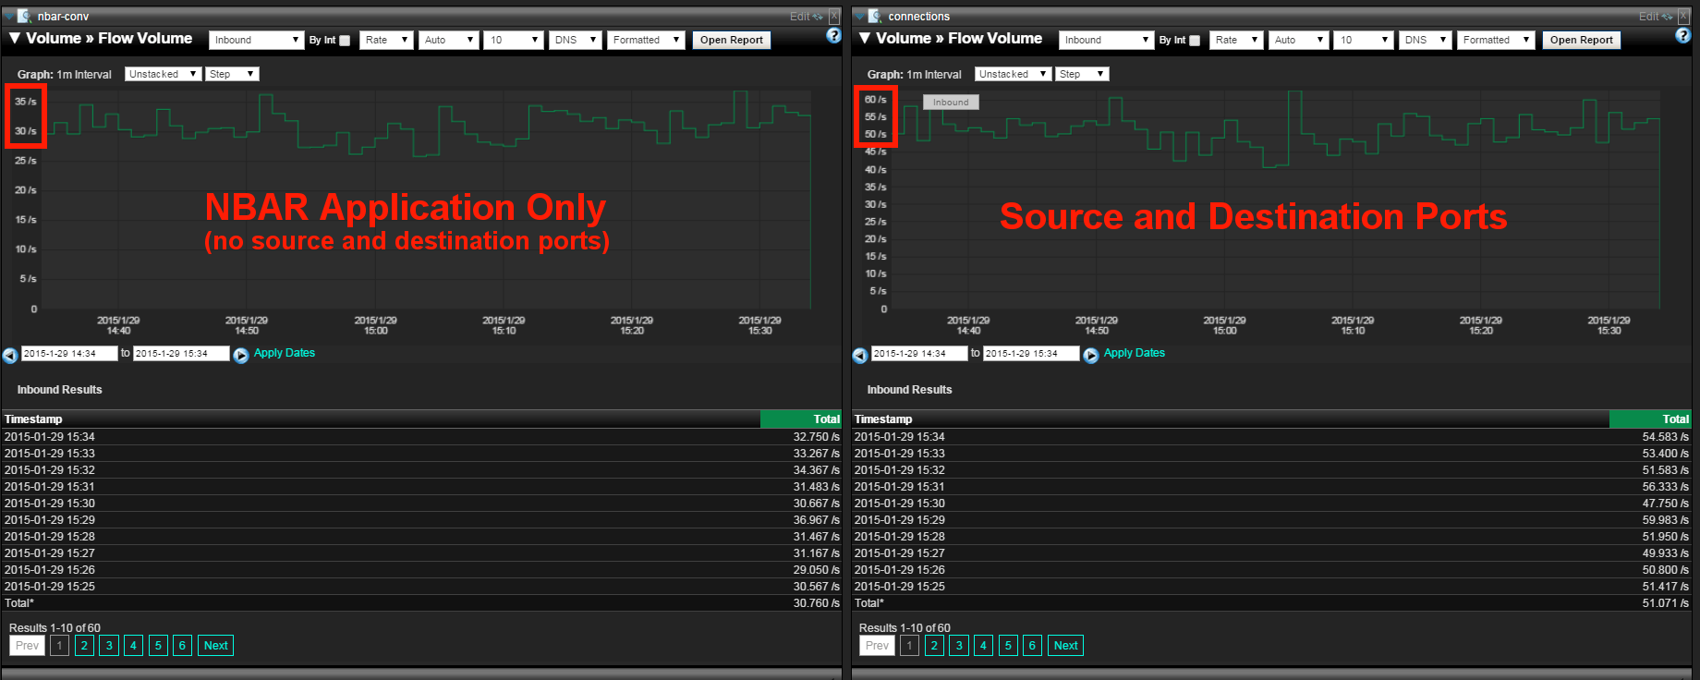Image resolution: width=1700 pixels, height=680 pixels.
Task: Sort by Total column in connections table
Action: tap(1650, 419)
